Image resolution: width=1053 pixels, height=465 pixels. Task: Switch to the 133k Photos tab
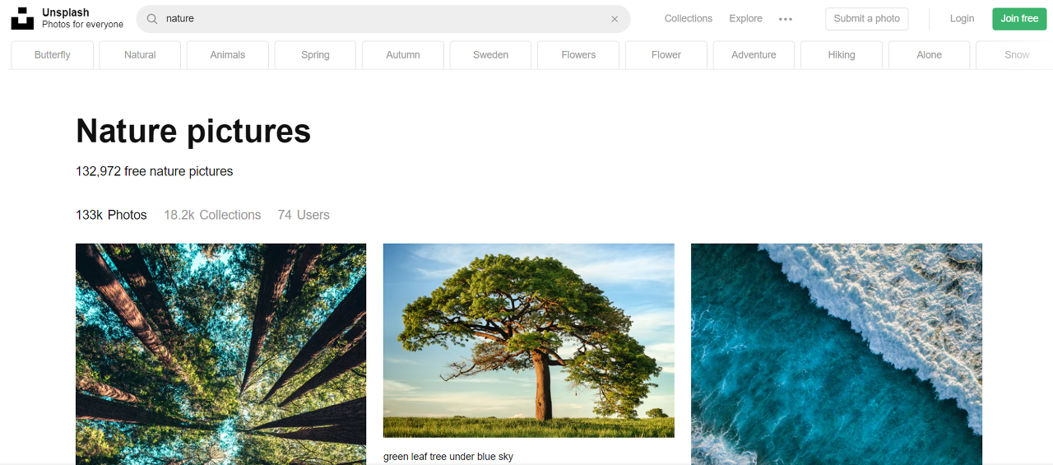[x=111, y=215]
